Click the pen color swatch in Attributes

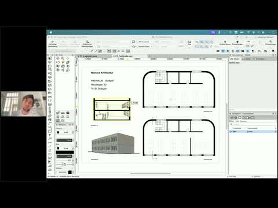click(58, 148)
